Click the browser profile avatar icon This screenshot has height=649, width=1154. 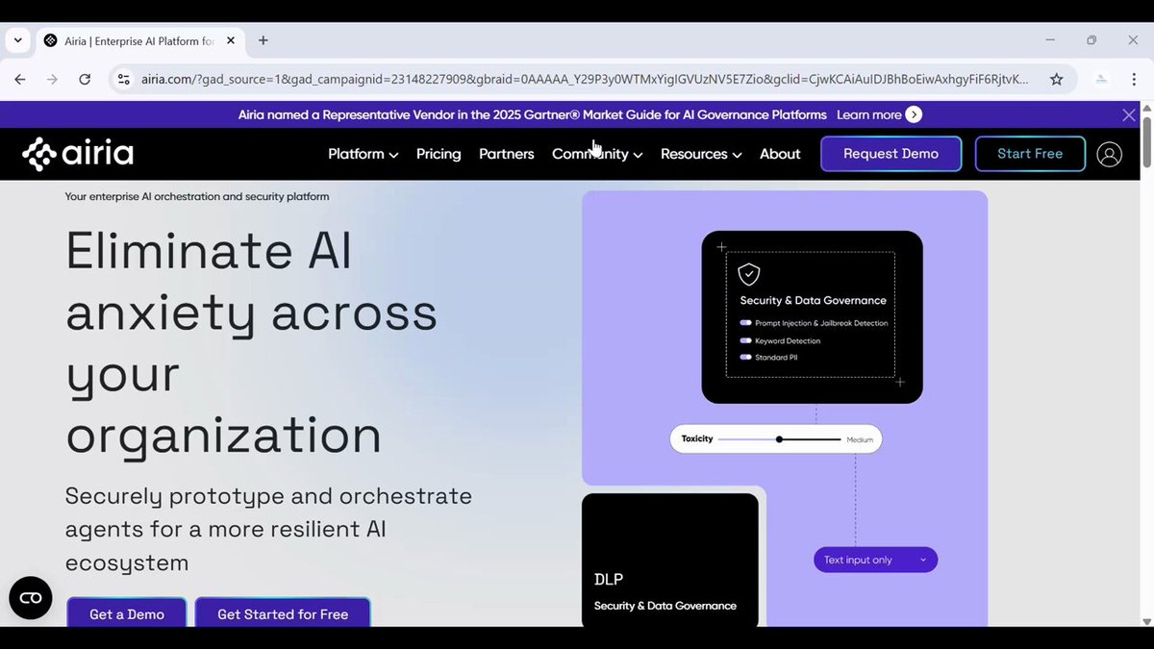pyautogui.click(x=1102, y=80)
